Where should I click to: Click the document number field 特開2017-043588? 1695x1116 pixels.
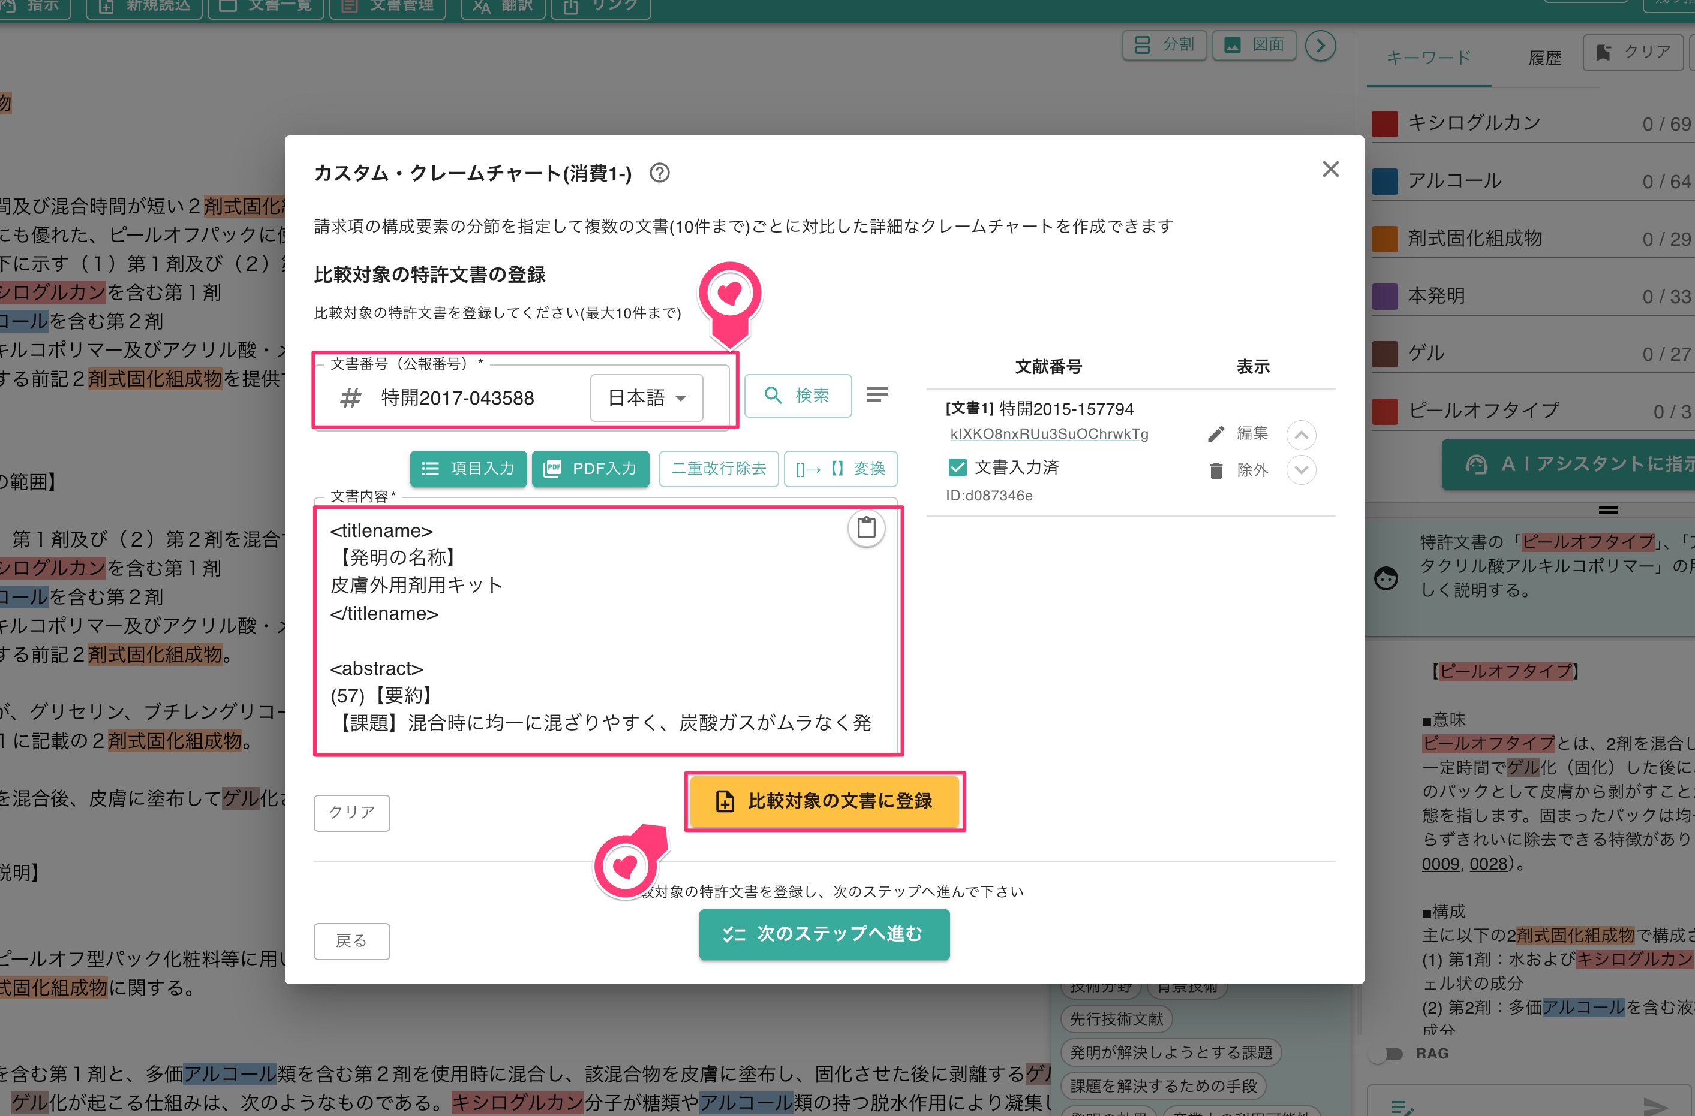pyautogui.click(x=457, y=398)
